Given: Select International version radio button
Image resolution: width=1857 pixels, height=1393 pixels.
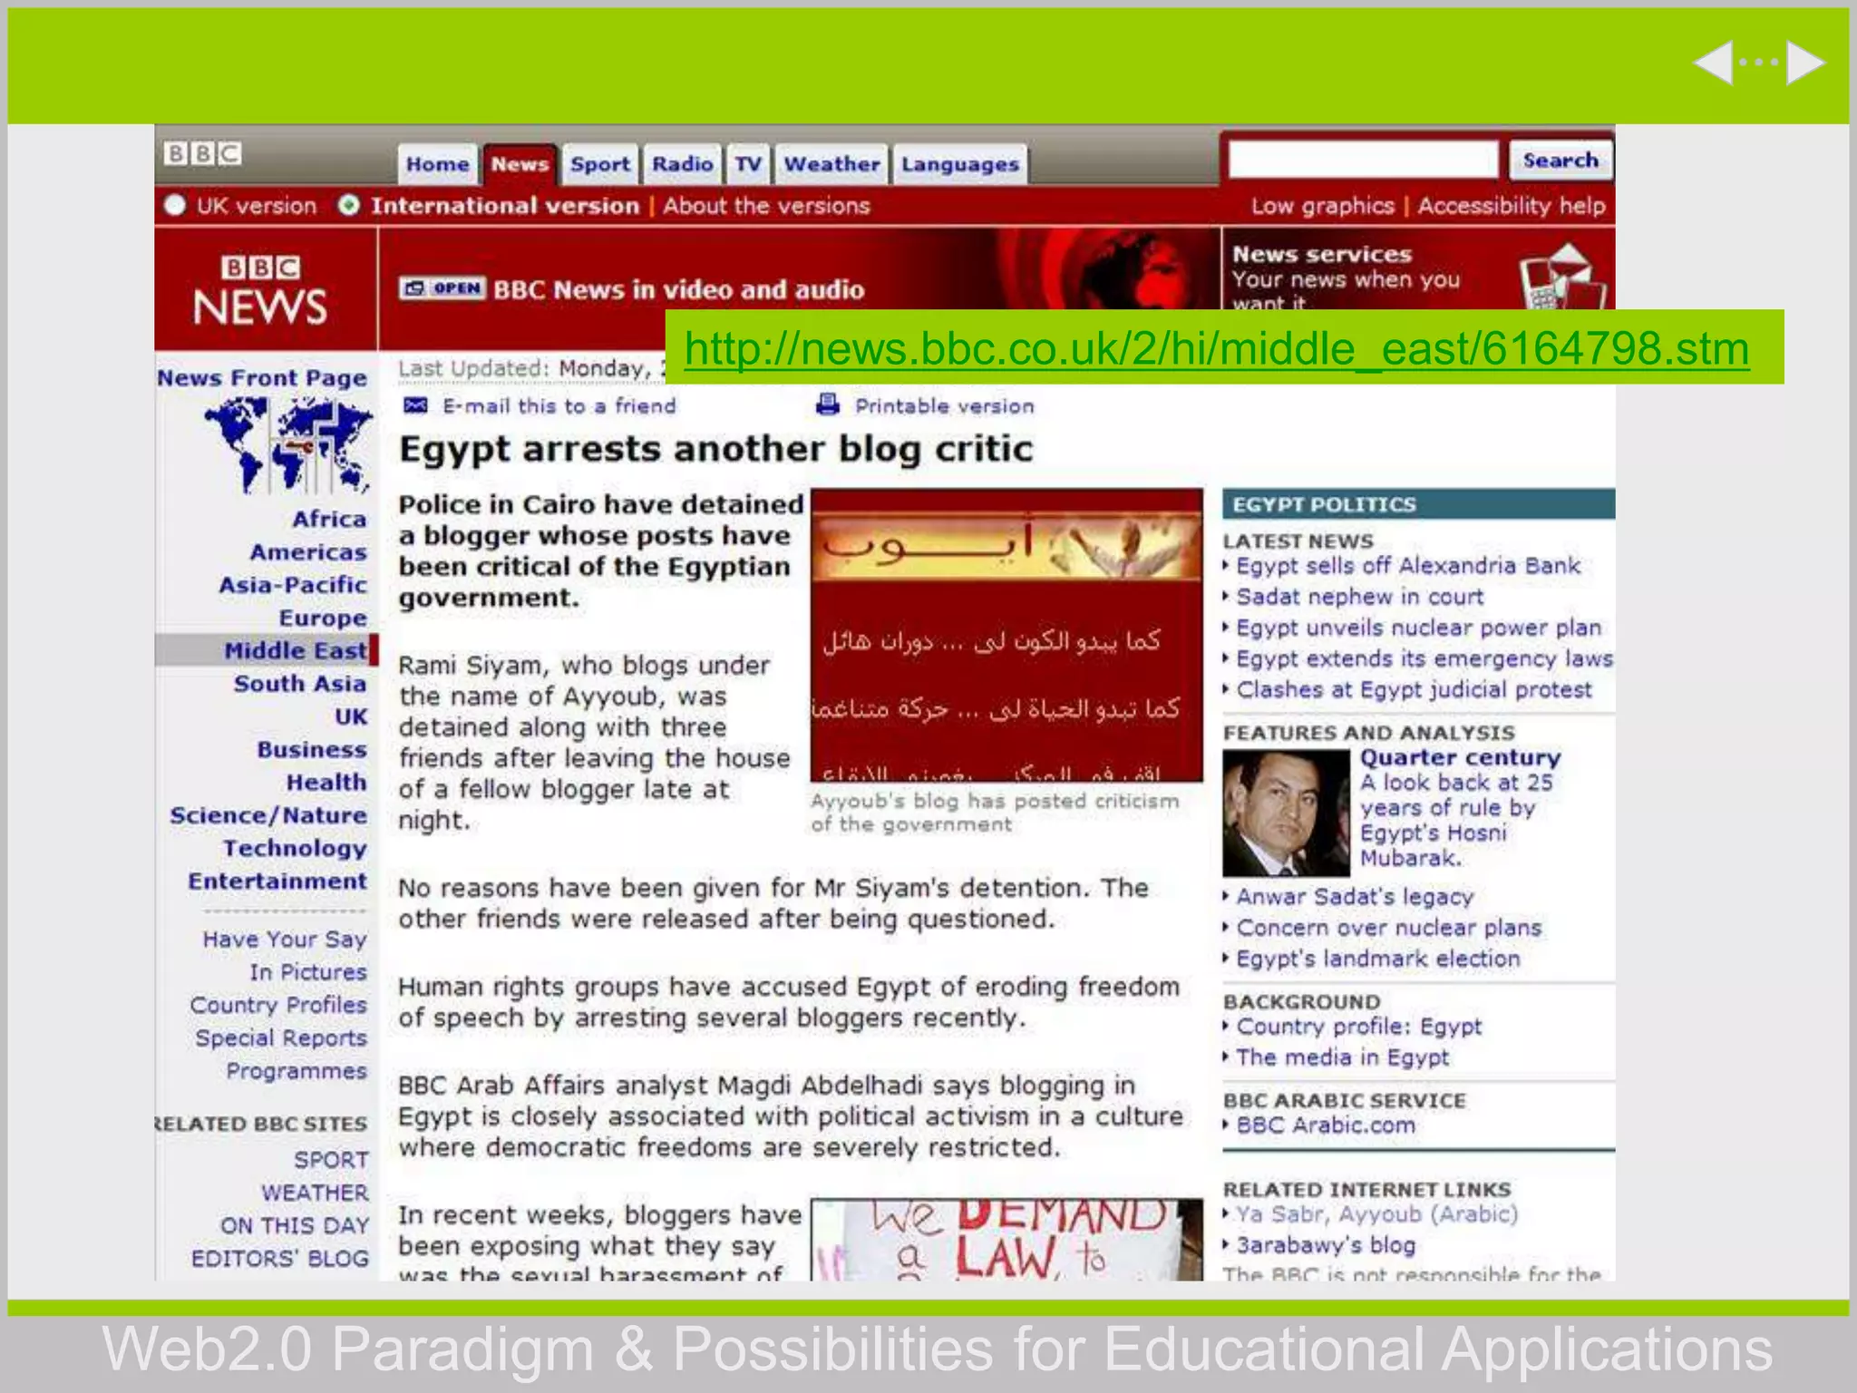Looking at the screenshot, I should [x=348, y=205].
